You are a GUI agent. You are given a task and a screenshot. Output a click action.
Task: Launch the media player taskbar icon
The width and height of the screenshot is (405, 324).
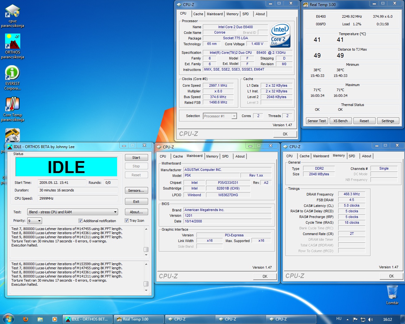(x=54, y=319)
